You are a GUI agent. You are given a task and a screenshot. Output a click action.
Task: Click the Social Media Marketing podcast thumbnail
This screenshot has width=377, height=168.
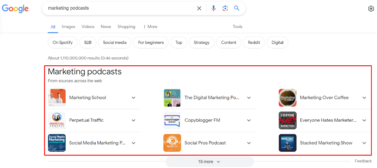click(57, 143)
